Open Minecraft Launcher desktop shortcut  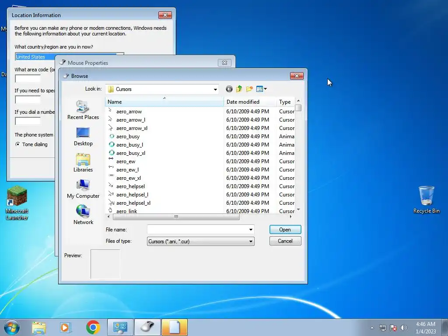[17, 203]
